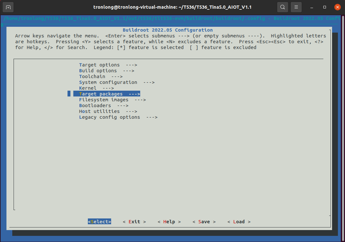The width and height of the screenshot is (345, 242).
Task: Click the < Save > button
Action: coord(204,222)
